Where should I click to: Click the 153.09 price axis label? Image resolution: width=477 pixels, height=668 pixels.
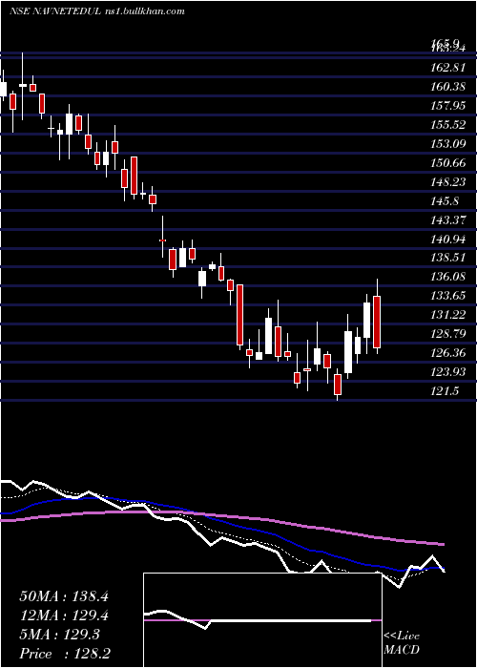coord(449,144)
